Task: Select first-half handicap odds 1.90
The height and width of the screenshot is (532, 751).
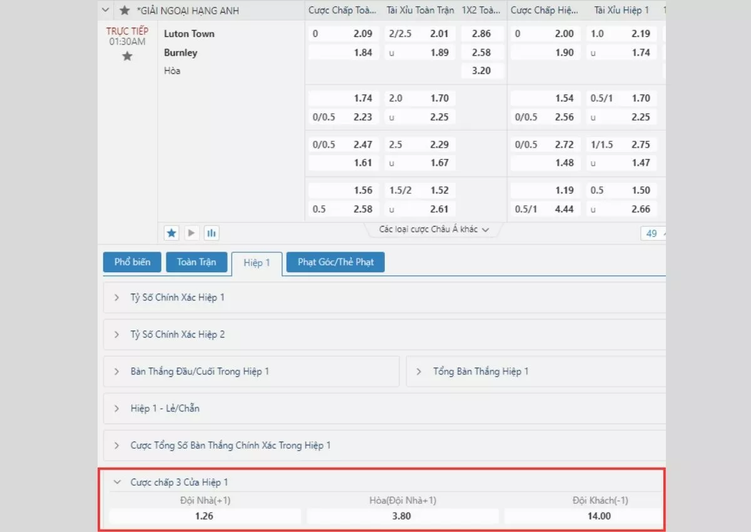Action: 545,53
